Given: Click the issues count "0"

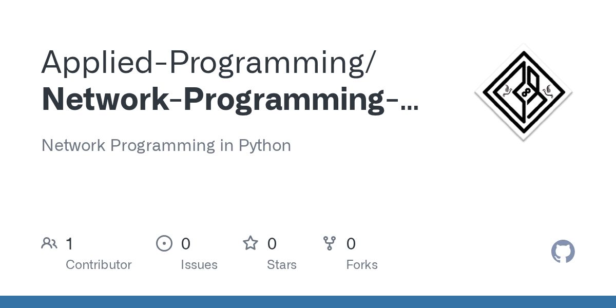Looking at the screenshot, I should point(186,244).
